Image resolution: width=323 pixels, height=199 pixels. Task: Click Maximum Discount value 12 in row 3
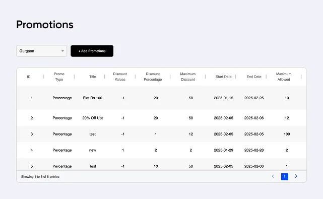[x=191, y=134]
